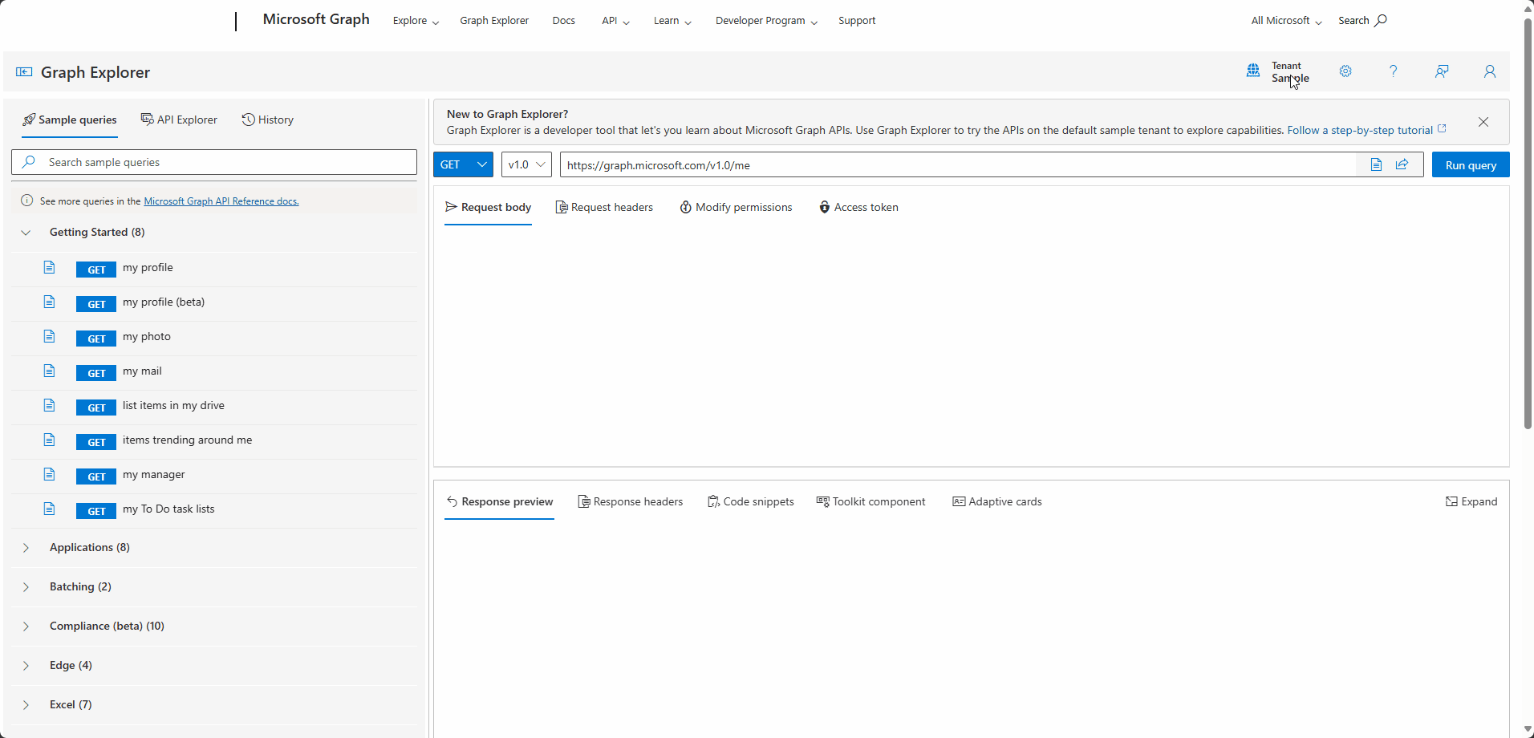Open the Learn menu

coord(671,20)
